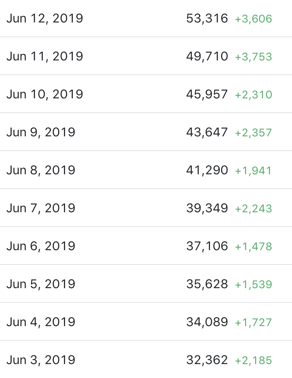Screen dimensions: 292x378
Task: Select the Jun 4, 2019 row
Action: 41,322
